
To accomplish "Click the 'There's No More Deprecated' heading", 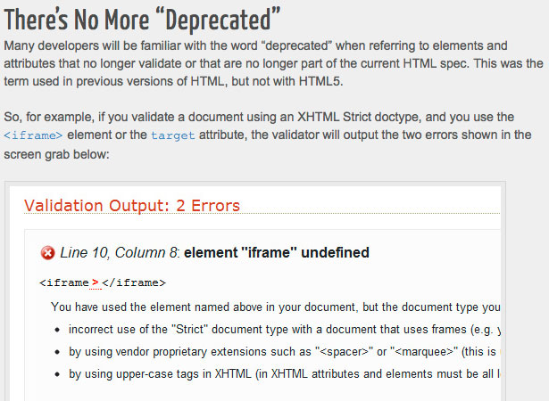I will 143,20.
